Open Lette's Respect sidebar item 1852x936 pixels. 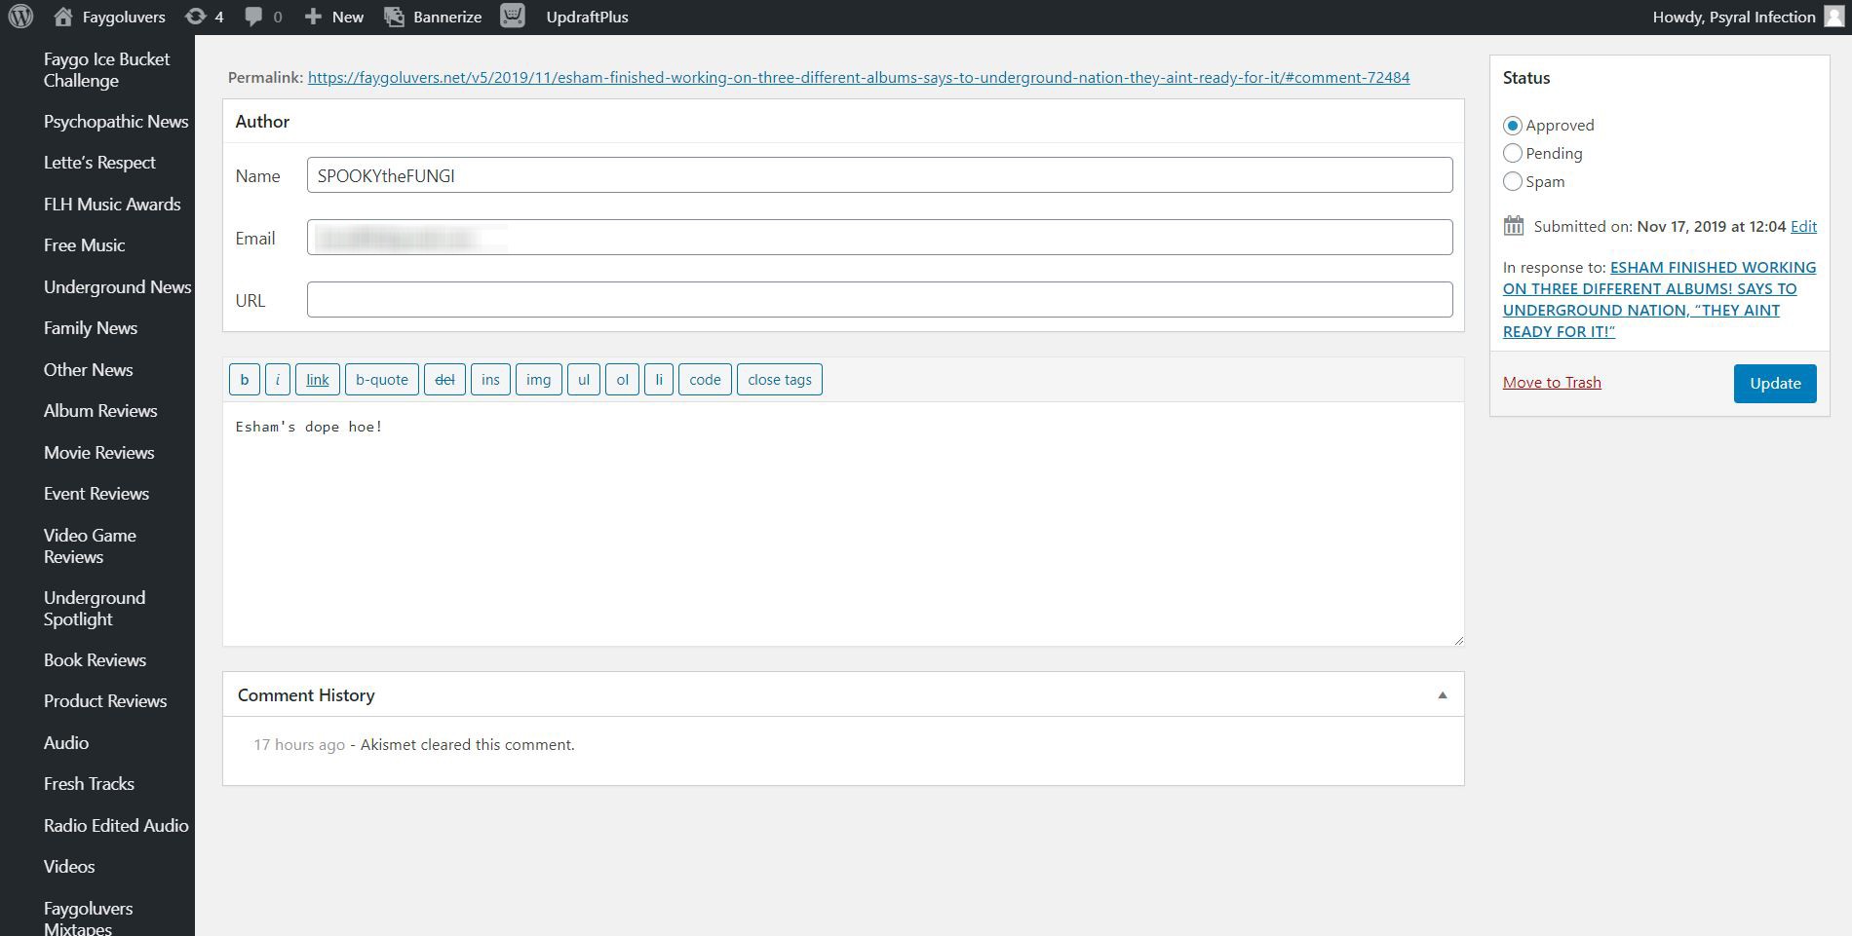(x=99, y=163)
